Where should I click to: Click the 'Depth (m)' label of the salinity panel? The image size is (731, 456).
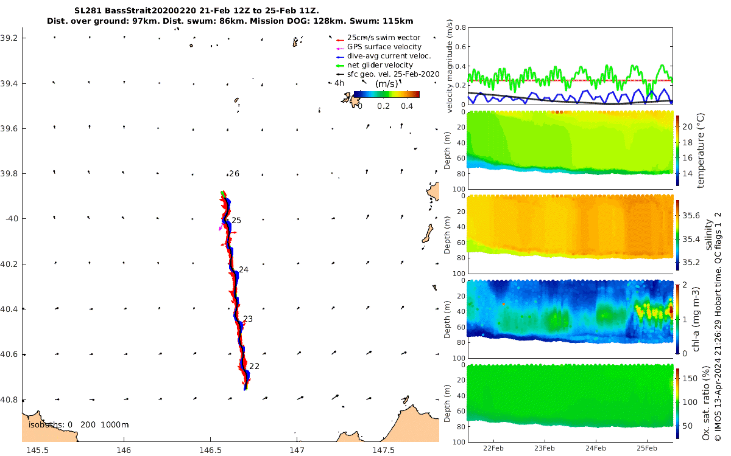click(x=447, y=235)
